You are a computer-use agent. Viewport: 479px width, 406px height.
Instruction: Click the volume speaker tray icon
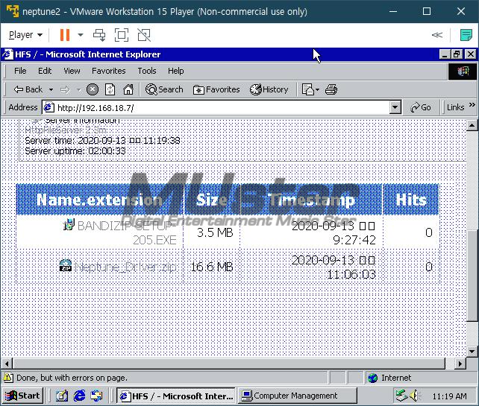(414, 396)
